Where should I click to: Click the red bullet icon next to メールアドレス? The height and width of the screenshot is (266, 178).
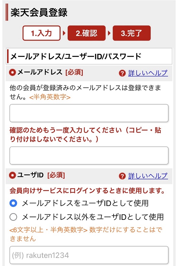pyautogui.click(x=13, y=72)
